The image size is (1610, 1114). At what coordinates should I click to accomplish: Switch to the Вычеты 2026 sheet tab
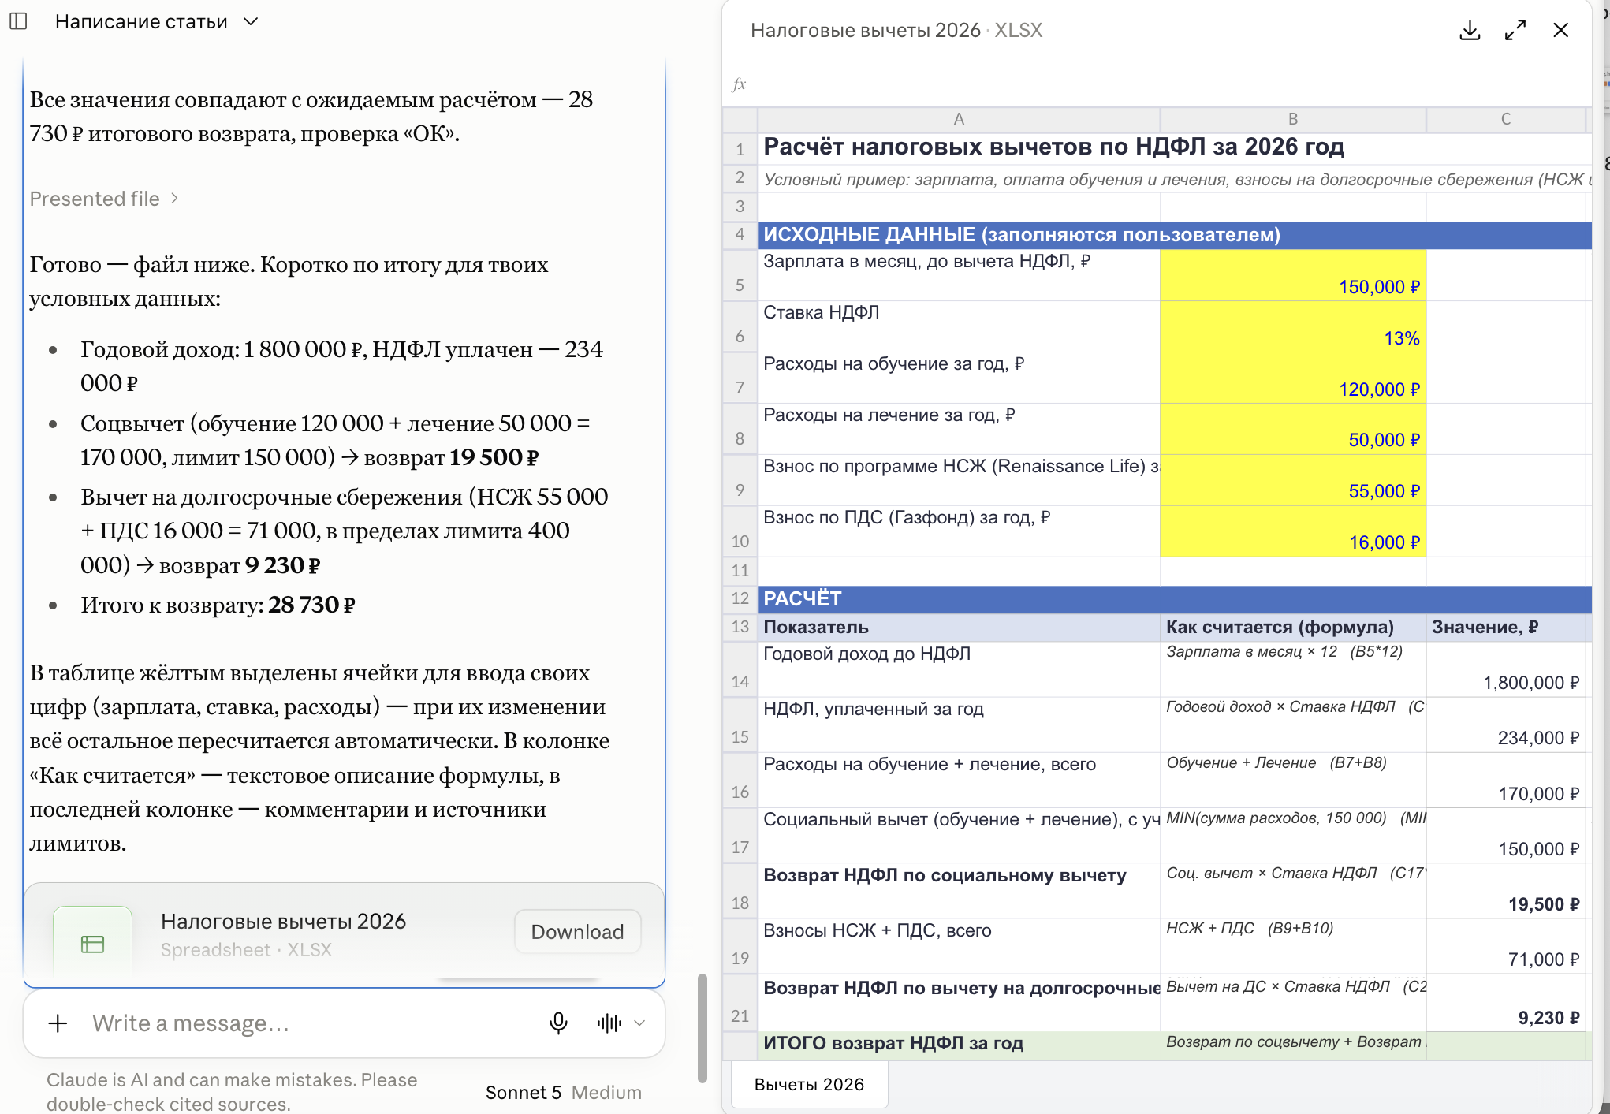(809, 1085)
